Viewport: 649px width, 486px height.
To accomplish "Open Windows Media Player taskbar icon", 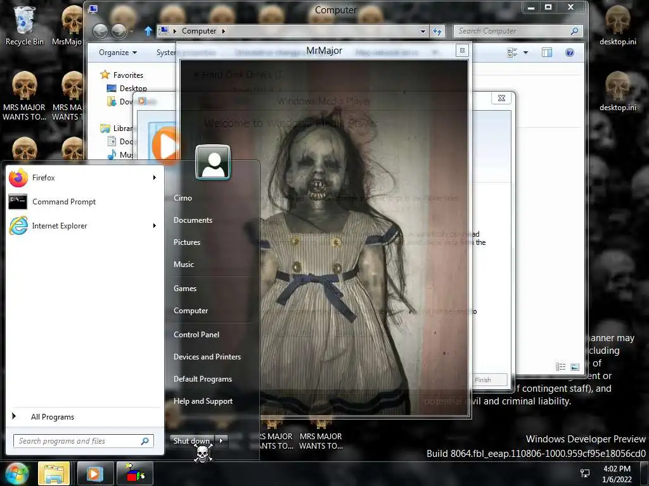I will (x=96, y=473).
